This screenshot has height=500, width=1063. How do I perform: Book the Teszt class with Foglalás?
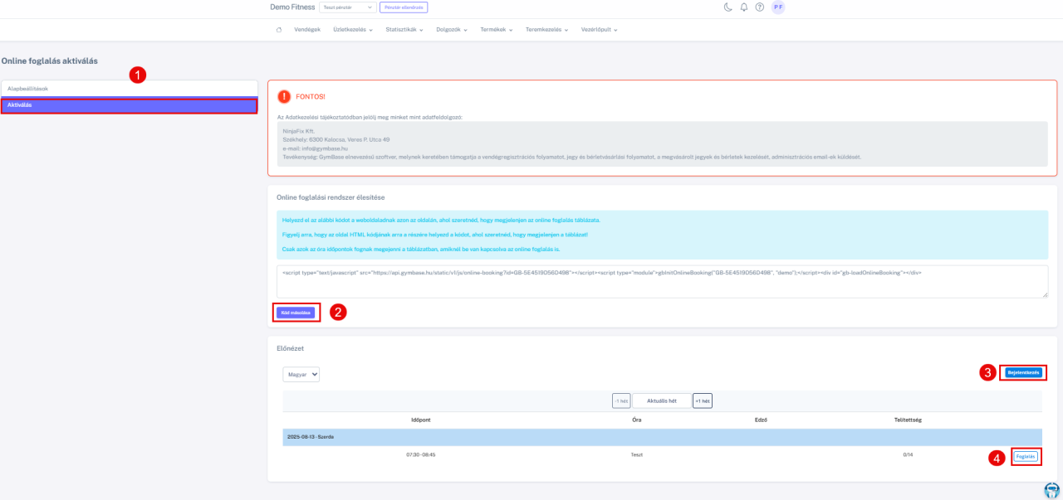(x=1026, y=457)
